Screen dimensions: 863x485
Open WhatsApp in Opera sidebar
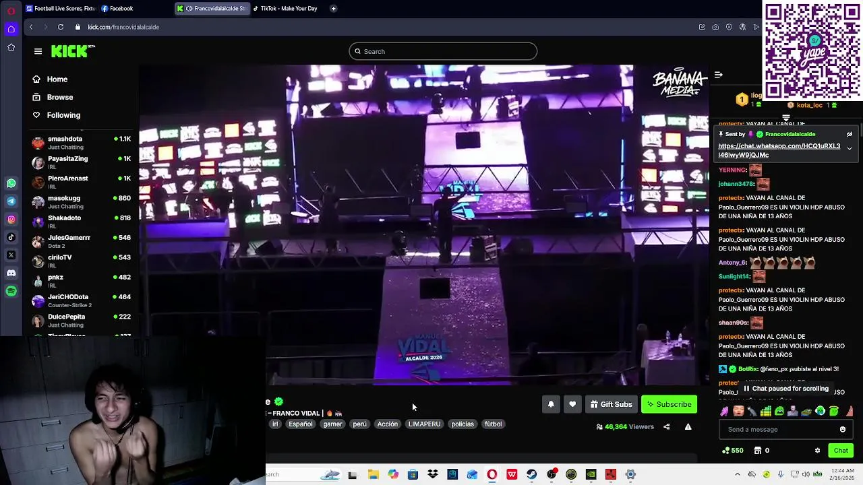tap(11, 183)
